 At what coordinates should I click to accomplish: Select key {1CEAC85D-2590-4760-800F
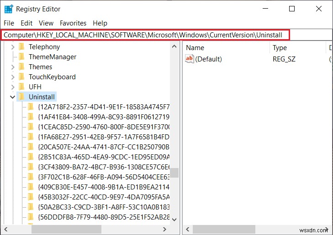[104, 127]
